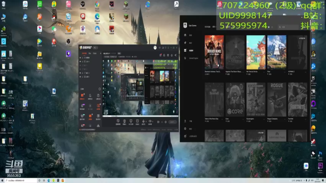Click the Windows Start button
Image resolution: width=326 pixels, height=183 pixels.
(x=2, y=181)
